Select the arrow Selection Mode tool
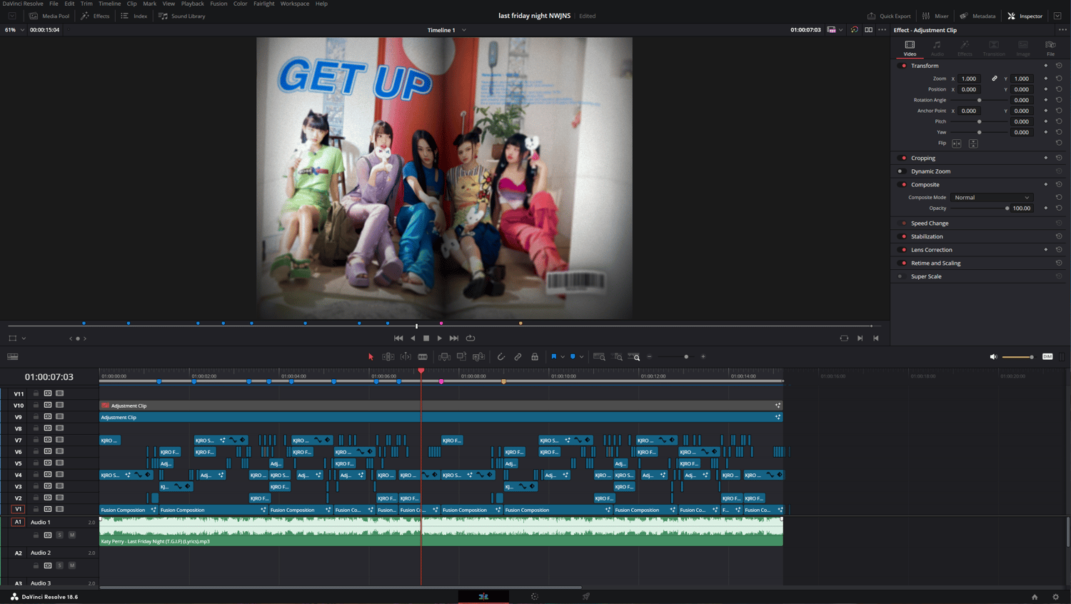Screen dimensions: 1071x604 [x=371, y=357]
